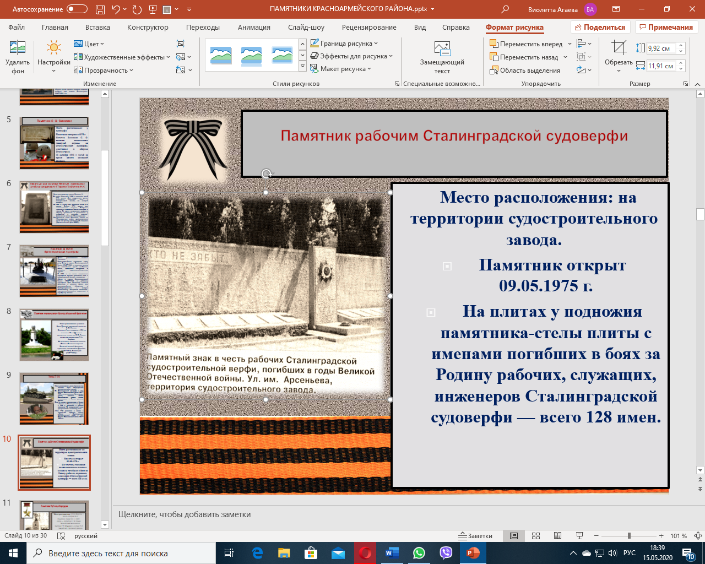This screenshot has width=705, height=564.
Task: Click the Save icon in title bar
Action: [100, 9]
